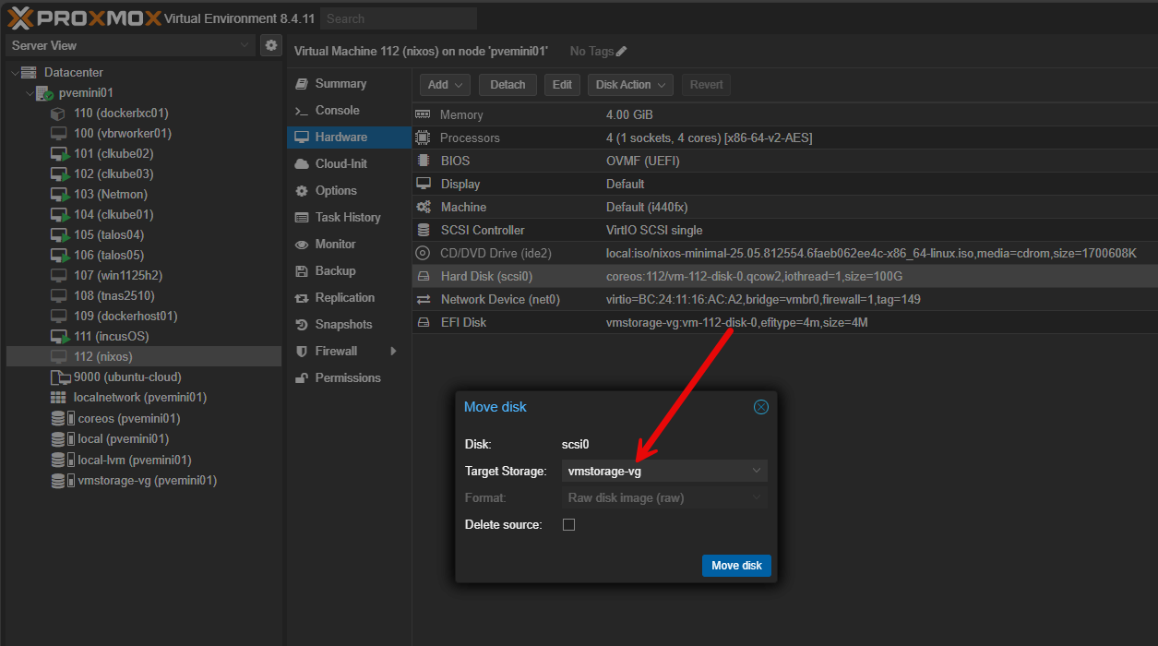1158x646 pixels.
Task: Click the top Search field
Action: coord(399,18)
